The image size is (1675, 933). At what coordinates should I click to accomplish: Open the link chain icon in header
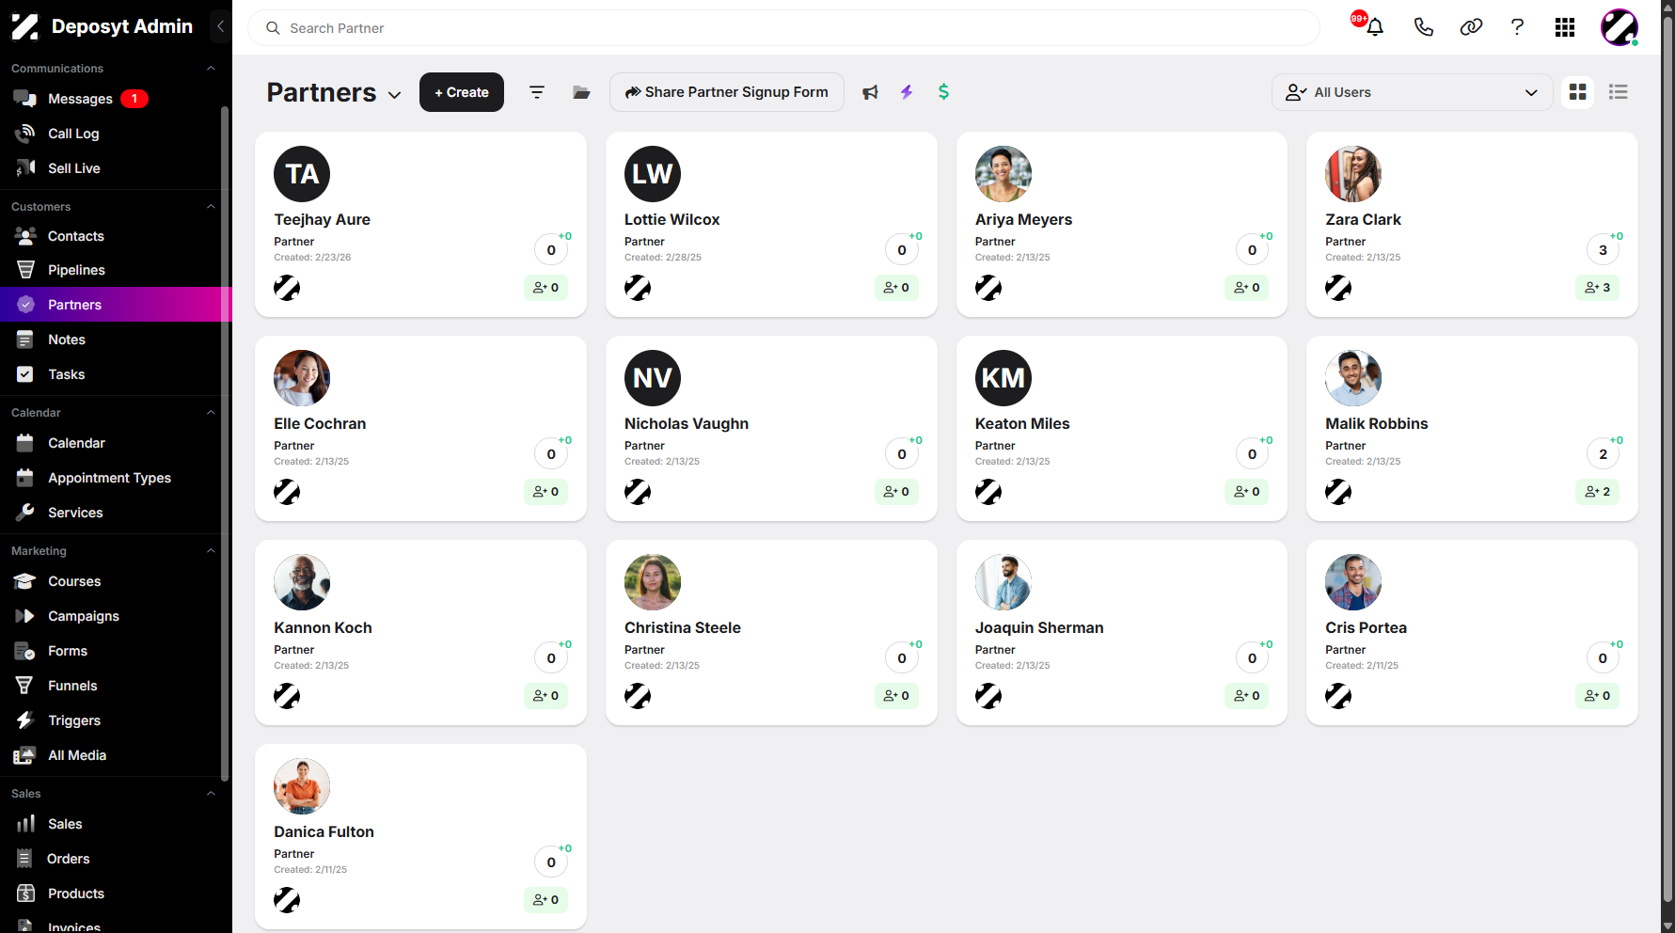pos(1471,27)
